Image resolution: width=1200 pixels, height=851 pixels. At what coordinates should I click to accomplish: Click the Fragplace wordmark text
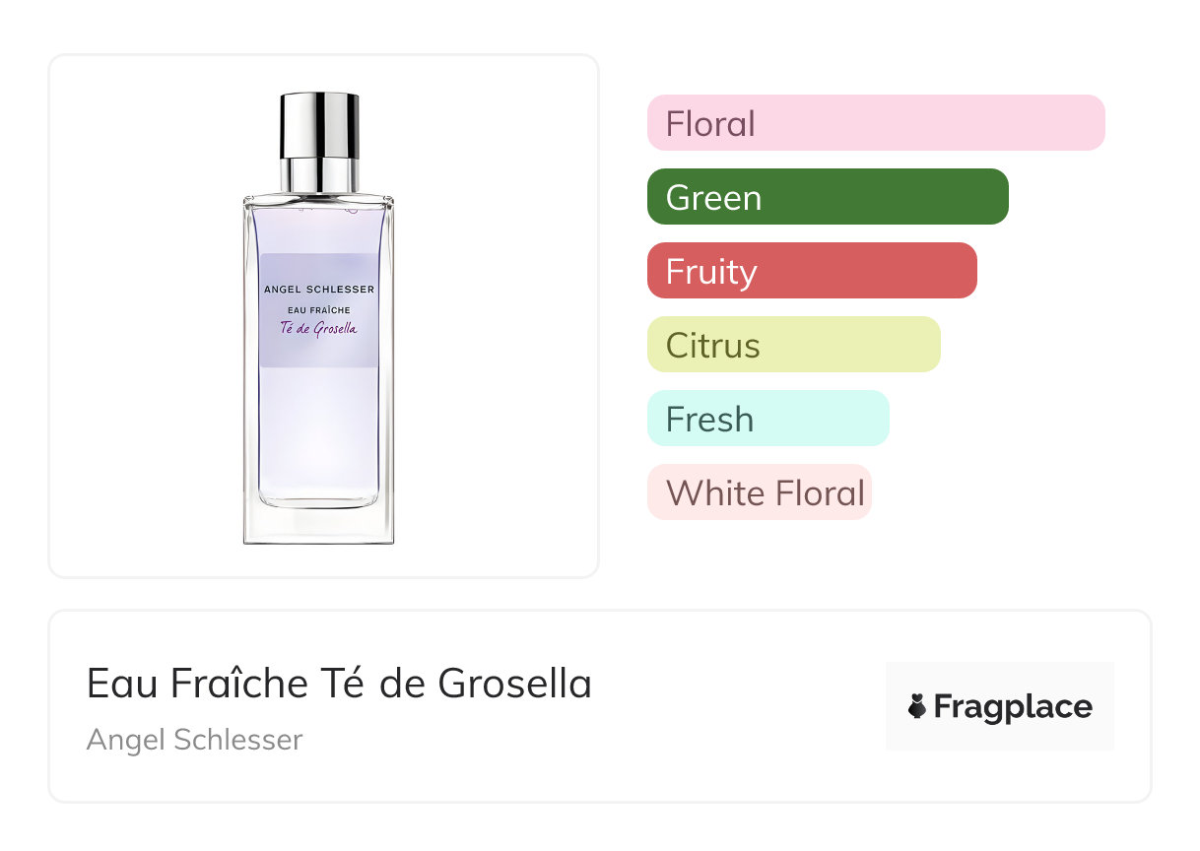pyautogui.click(x=1013, y=707)
